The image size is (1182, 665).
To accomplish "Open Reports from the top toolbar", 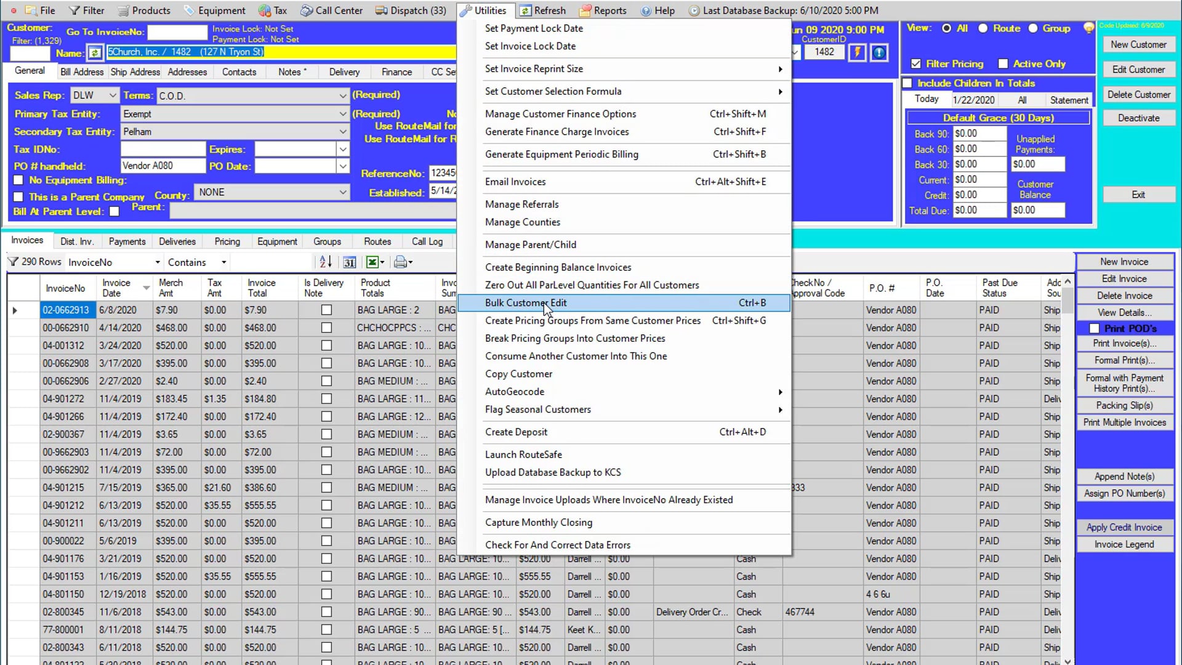I will [x=603, y=10].
